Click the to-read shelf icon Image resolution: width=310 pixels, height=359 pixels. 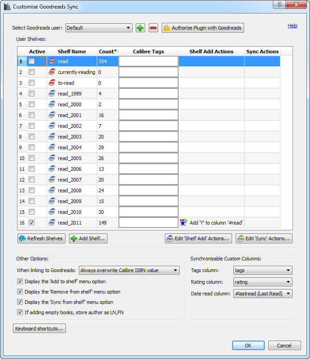(x=52, y=82)
